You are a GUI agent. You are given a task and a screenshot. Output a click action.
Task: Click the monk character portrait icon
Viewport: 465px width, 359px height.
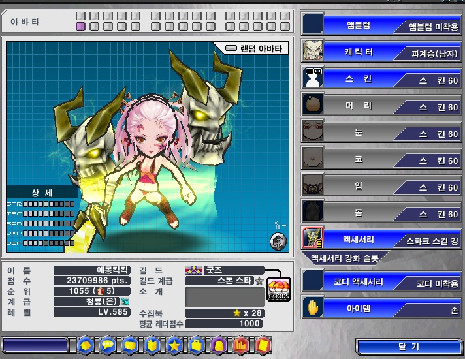coord(313,50)
